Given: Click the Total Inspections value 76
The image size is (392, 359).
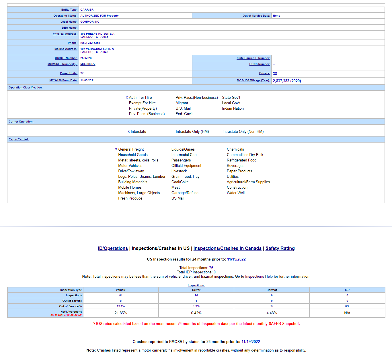Looking at the screenshot, I should tap(211, 268).
